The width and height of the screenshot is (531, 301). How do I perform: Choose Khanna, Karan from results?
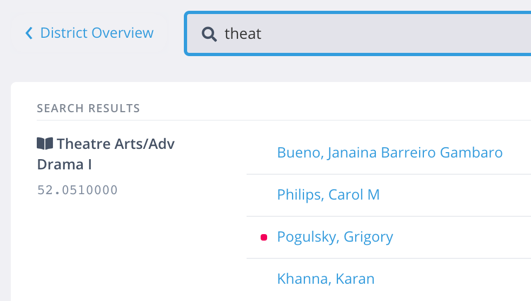click(326, 279)
